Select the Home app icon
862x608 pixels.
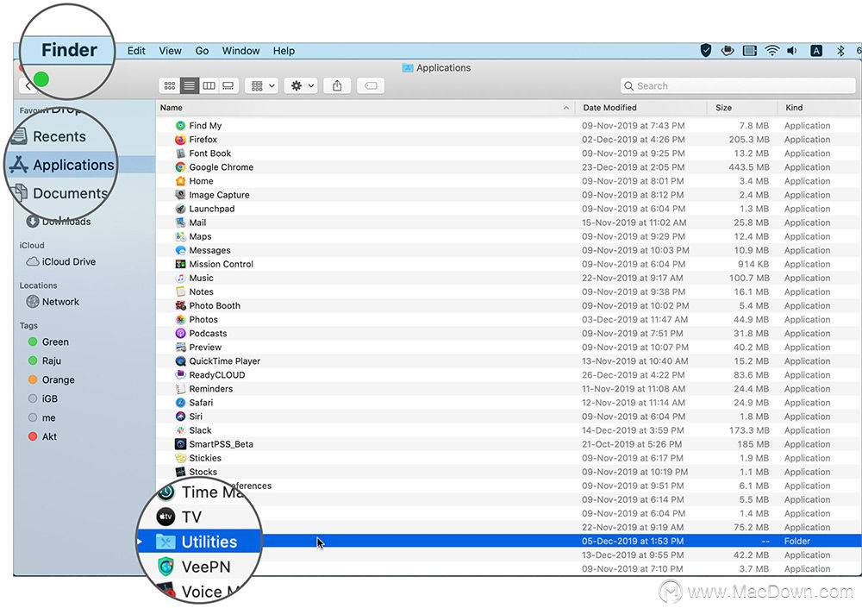click(x=180, y=180)
